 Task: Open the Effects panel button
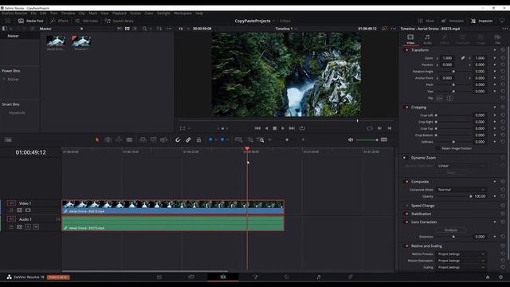coord(60,21)
